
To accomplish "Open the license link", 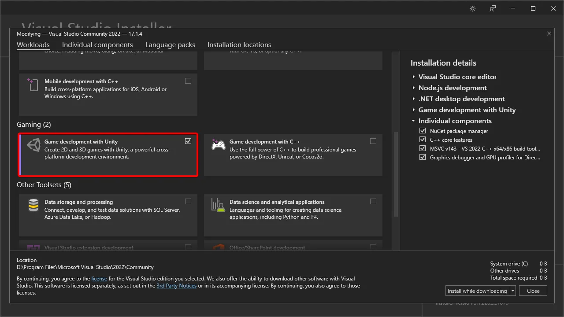I will [99, 279].
